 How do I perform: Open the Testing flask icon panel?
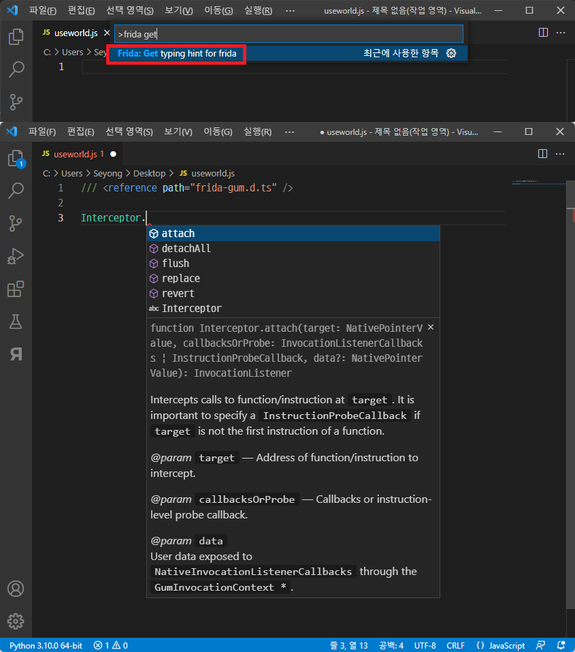click(16, 322)
